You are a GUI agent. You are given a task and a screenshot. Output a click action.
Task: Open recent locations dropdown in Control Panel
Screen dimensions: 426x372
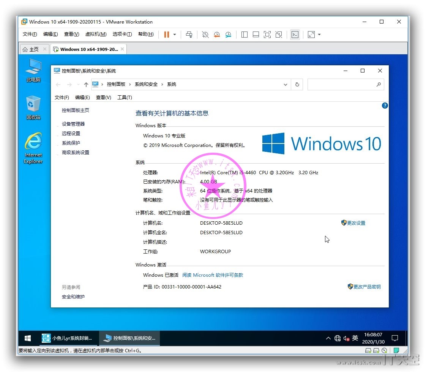tap(78, 84)
